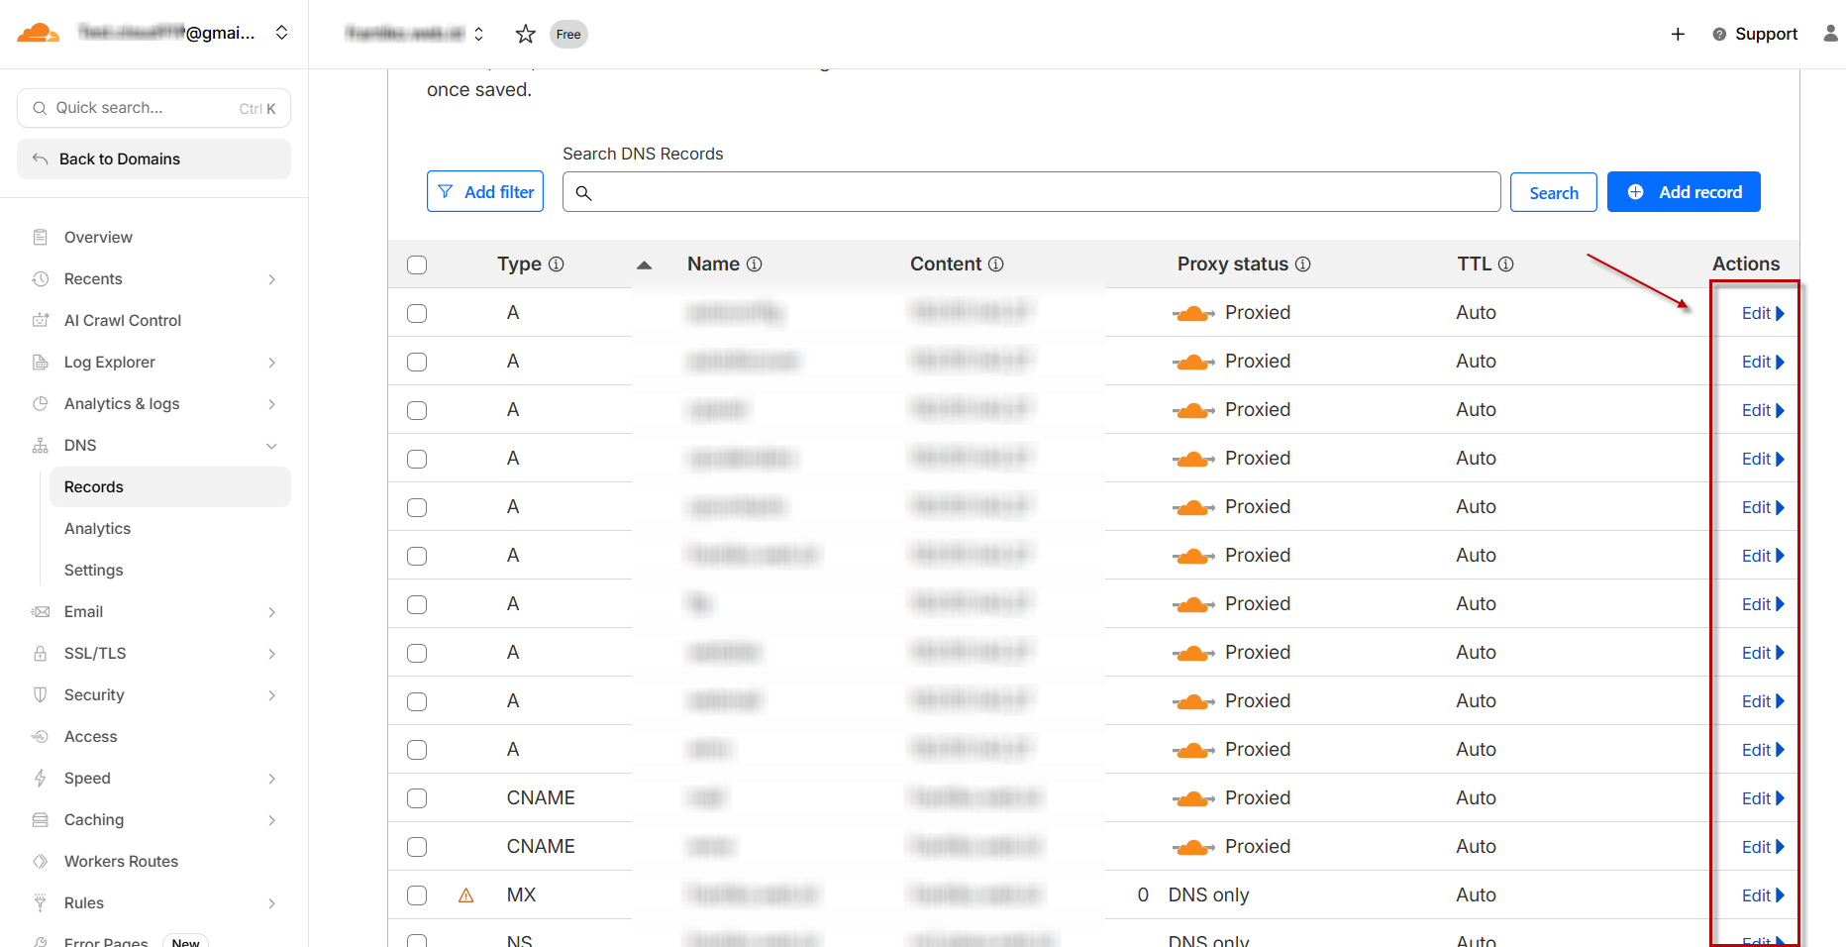Screen dimensions: 1846x947
Task: Click the info icon next to Content
Action: pyautogui.click(x=996, y=264)
